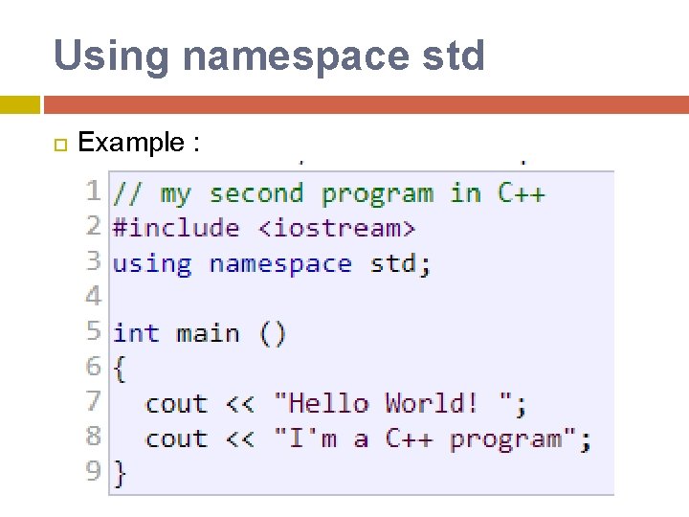Click the cout "Hello World! " line
Screen dimensions: 689x517
[x=336, y=404]
